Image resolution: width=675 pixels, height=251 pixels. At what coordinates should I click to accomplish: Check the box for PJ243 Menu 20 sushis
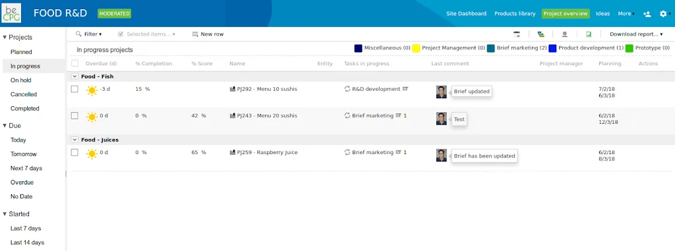(74, 115)
